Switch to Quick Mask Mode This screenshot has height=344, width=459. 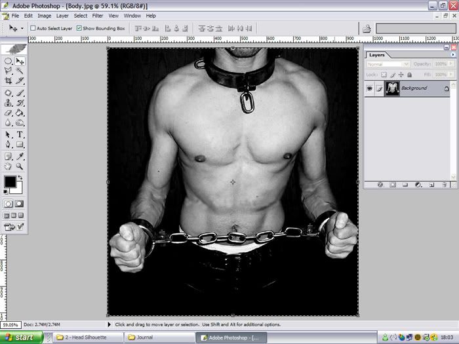coord(20,204)
